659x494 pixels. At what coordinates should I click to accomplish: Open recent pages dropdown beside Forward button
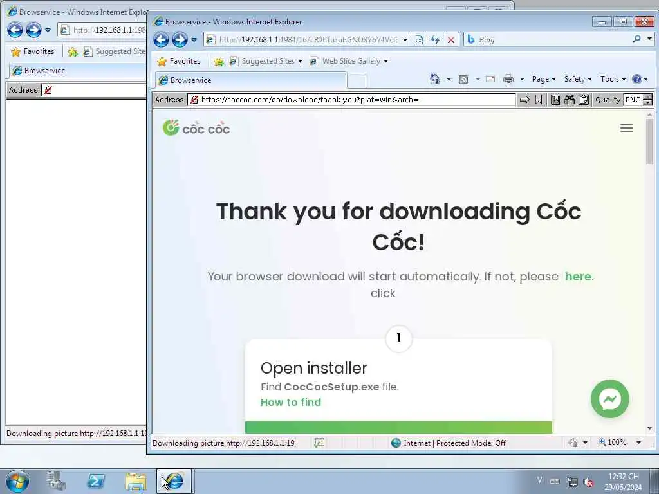[194, 40]
